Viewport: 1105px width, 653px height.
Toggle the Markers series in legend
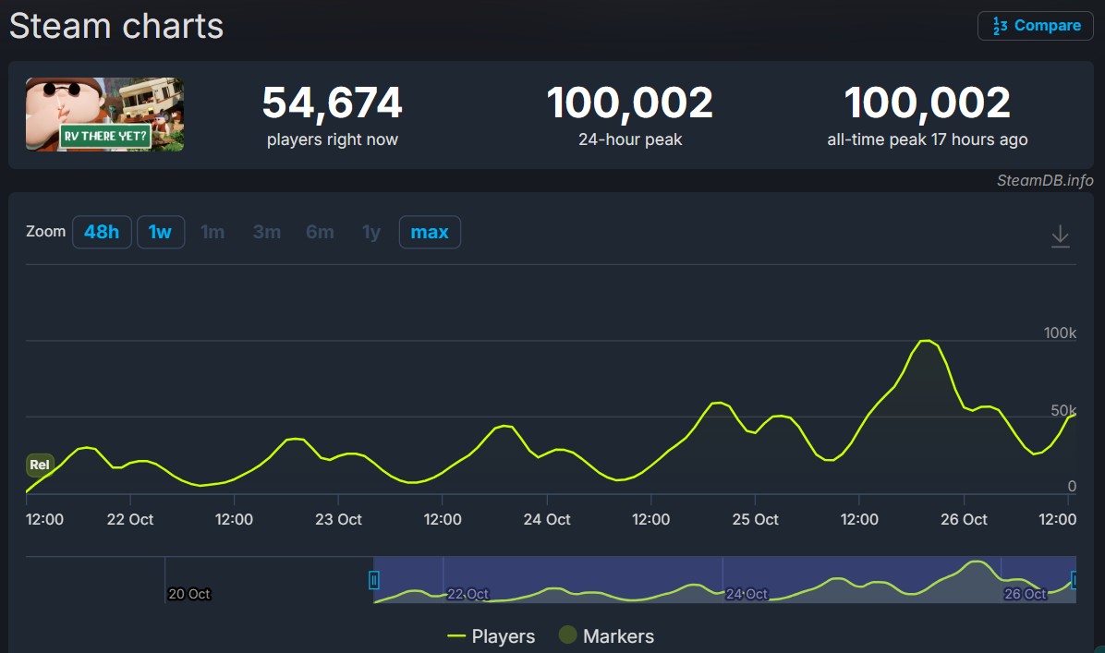pyautogui.click(x=606, y=636)
